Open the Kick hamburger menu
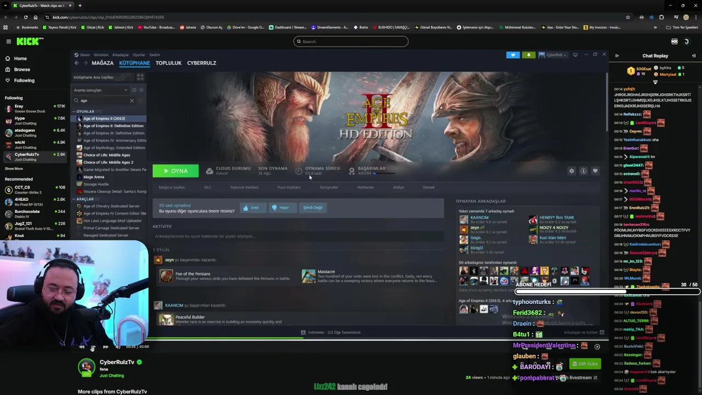 coord(8,42)
